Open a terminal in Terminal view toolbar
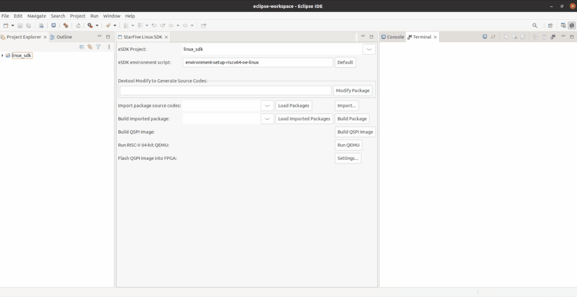The image size is (577, 297). [x=484, y=37]
